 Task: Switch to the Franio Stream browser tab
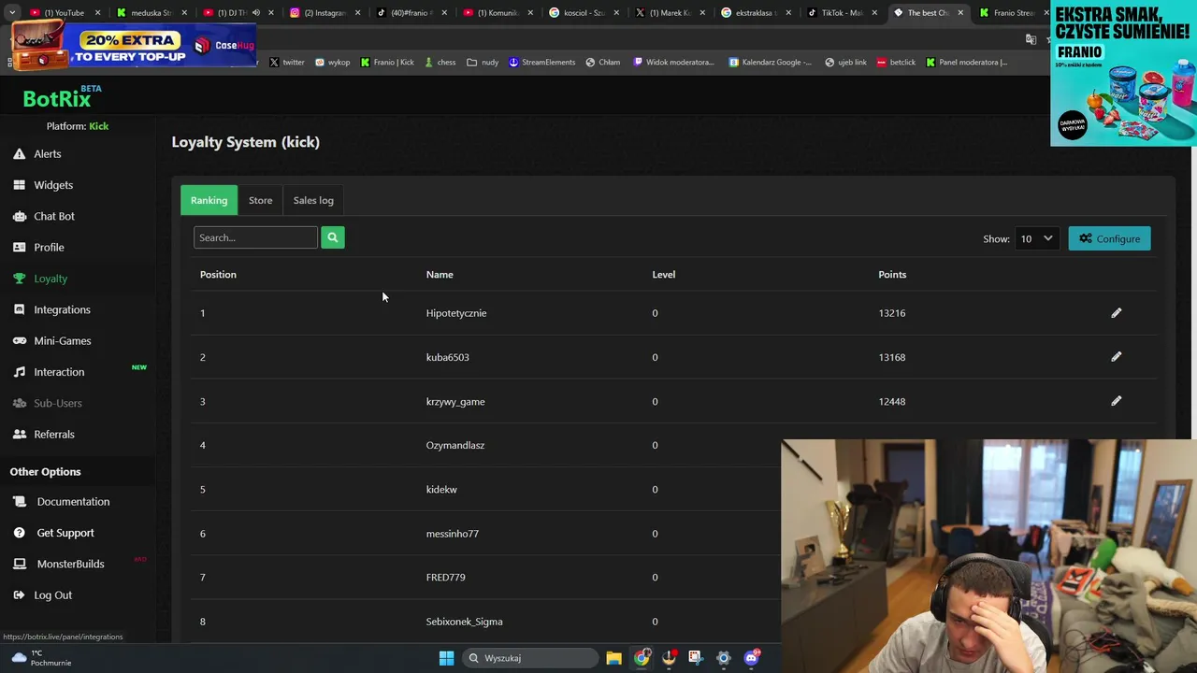(1010, 13)
